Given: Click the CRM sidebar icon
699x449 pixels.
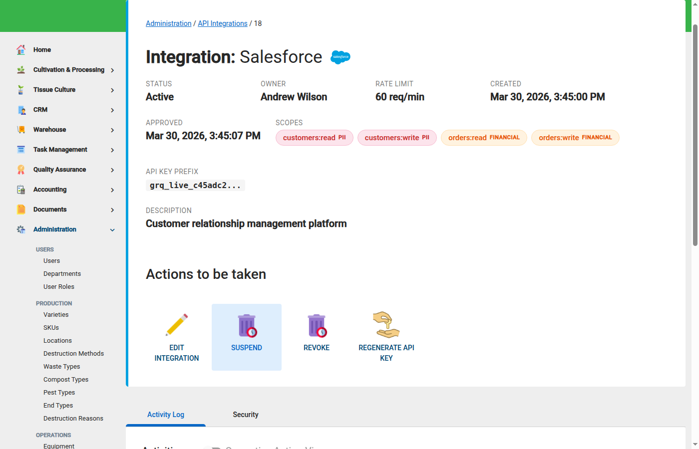Looking at the screenshot, I should tap(21, 109).
